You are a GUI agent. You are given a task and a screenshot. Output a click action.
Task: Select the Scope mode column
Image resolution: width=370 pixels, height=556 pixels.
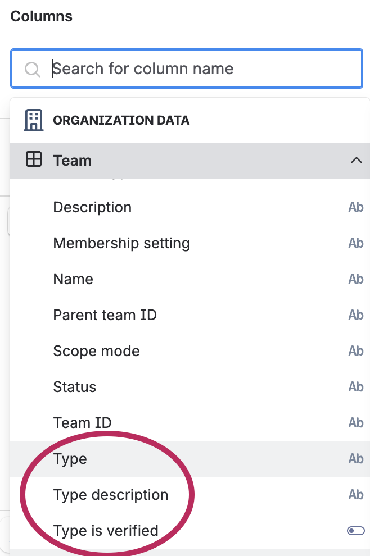click(190, 351)
